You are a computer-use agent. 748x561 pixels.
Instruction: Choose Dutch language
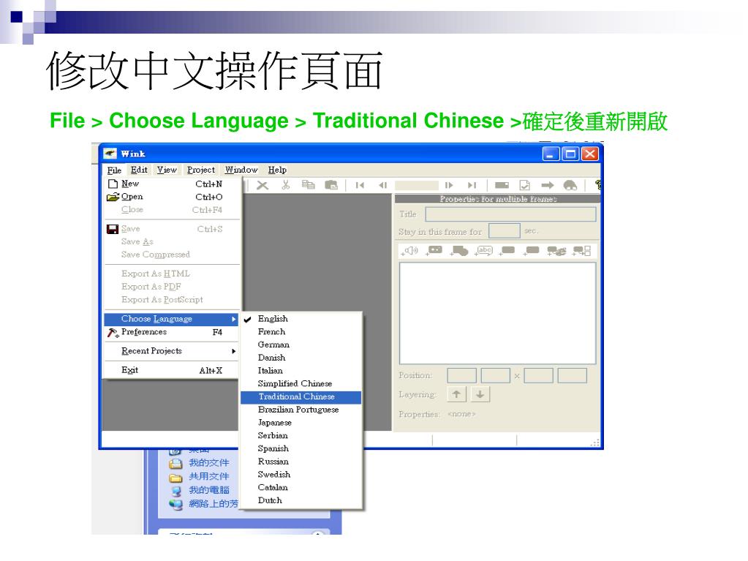coord(301,500)
